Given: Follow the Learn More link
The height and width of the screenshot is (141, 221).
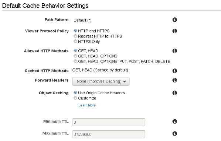Looking at the screenshot, I should 87,105.
